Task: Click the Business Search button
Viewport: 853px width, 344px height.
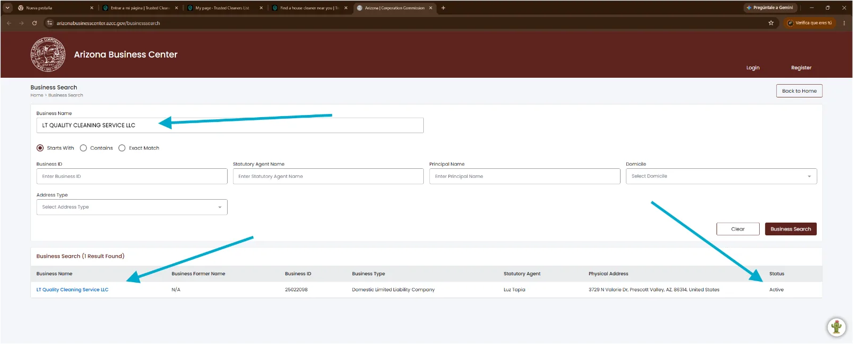Action: [791, 229]
